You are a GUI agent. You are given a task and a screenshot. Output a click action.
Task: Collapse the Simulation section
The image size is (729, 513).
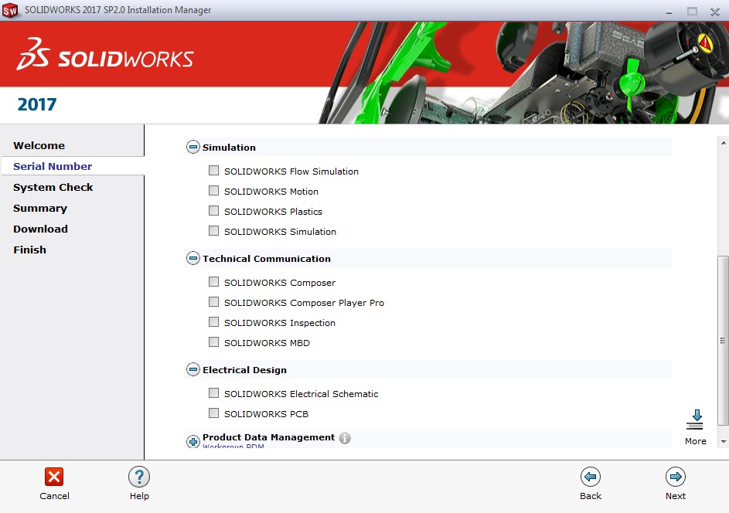[193, 147]
